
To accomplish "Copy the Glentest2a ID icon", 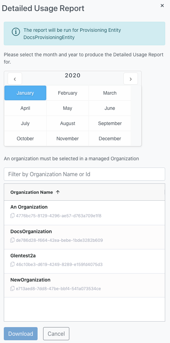I will point(12,265).
